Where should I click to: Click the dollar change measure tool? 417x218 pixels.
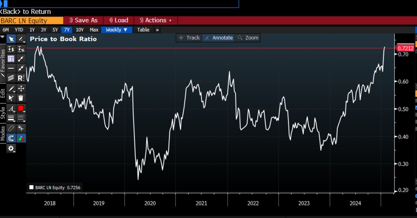coord(11,49)
